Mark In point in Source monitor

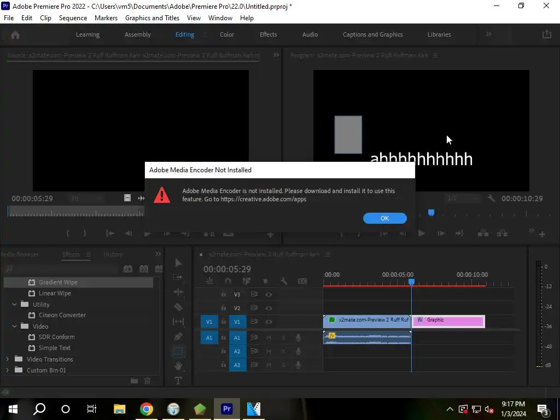tap(67, 233)
